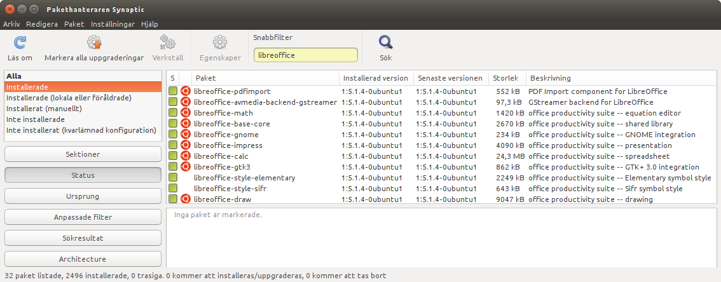
Task: Click libreoffice-calc package name
Action: [221, 156]
